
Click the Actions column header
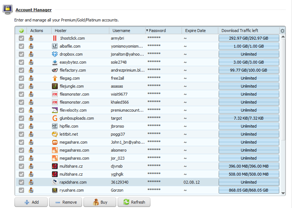(x=39, y=31)
